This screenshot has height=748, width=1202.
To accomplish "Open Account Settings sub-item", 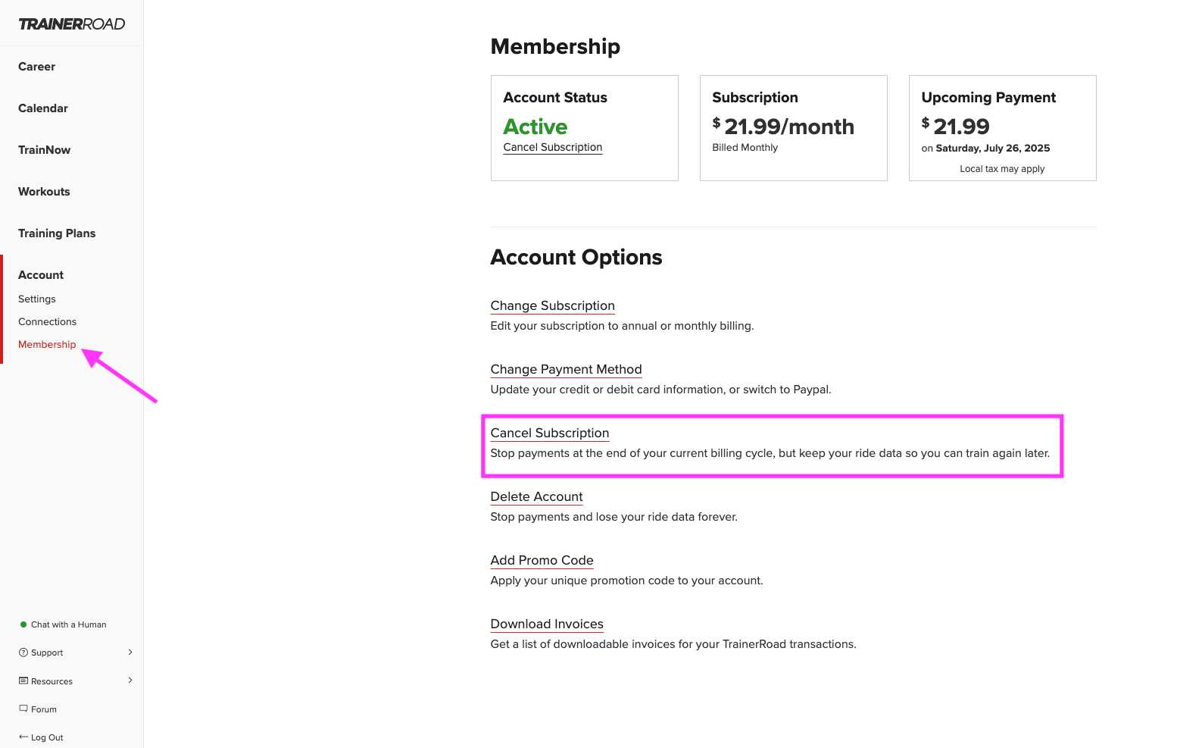I will click(37, 299).
